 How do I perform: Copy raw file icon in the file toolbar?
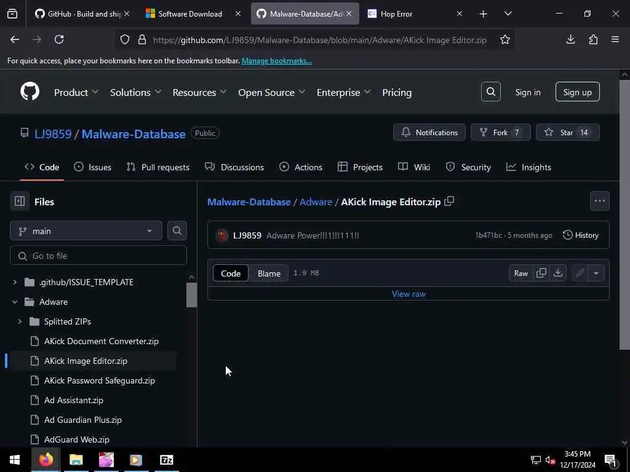pyautogui.click(x=541, y=273)
